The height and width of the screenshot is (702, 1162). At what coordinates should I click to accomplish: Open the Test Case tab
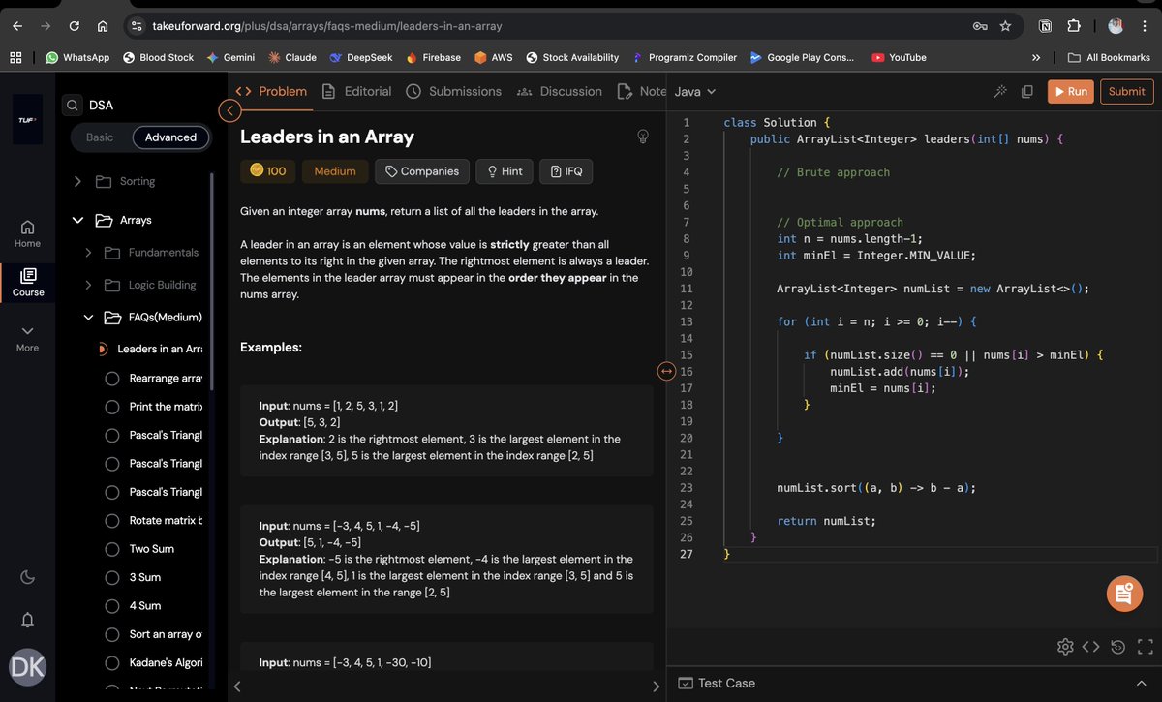718,683
